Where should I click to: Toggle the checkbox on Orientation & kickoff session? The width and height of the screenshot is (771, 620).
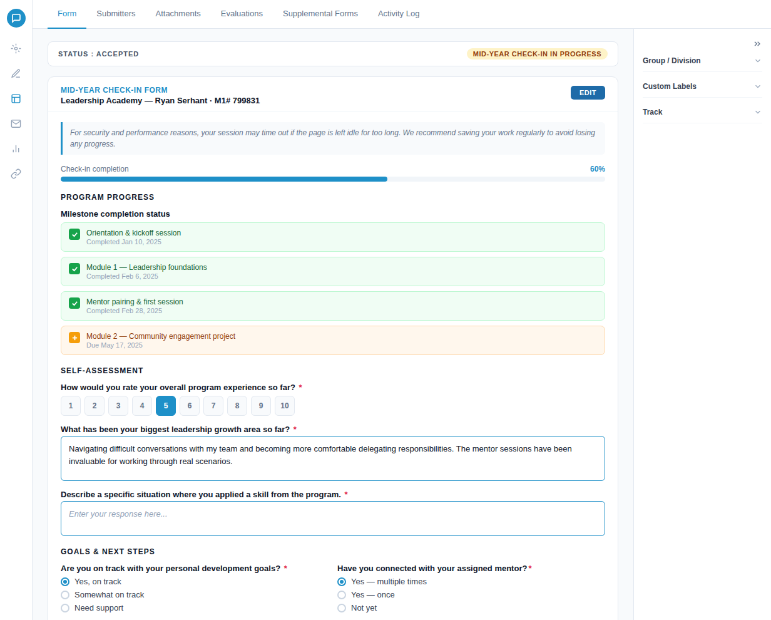74,234
